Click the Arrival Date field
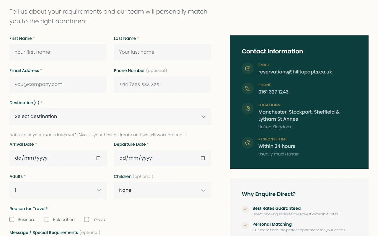The image size is (378, 236). click(58, 158)
